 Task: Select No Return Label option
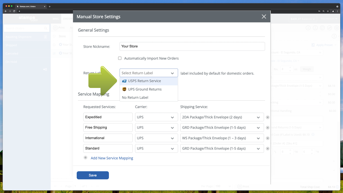[135, 98]
